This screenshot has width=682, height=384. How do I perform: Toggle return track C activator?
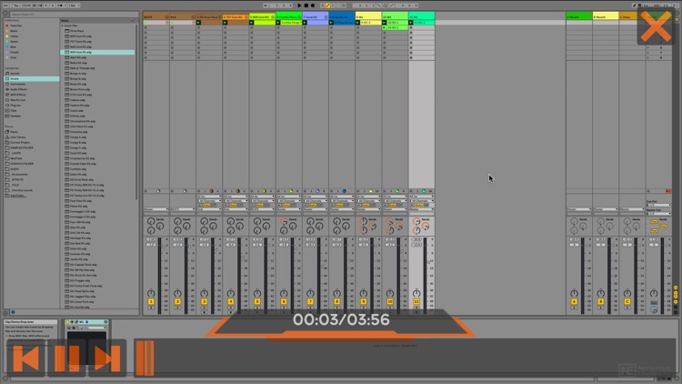coord(627,301)
